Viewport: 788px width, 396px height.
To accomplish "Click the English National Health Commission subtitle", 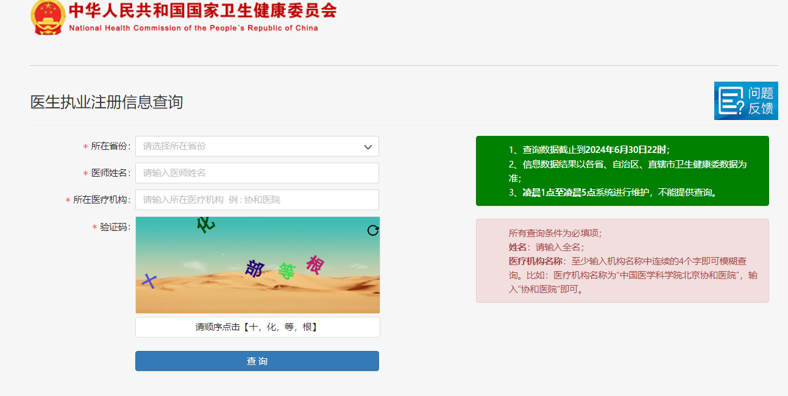I will click(x=193, y=28).
